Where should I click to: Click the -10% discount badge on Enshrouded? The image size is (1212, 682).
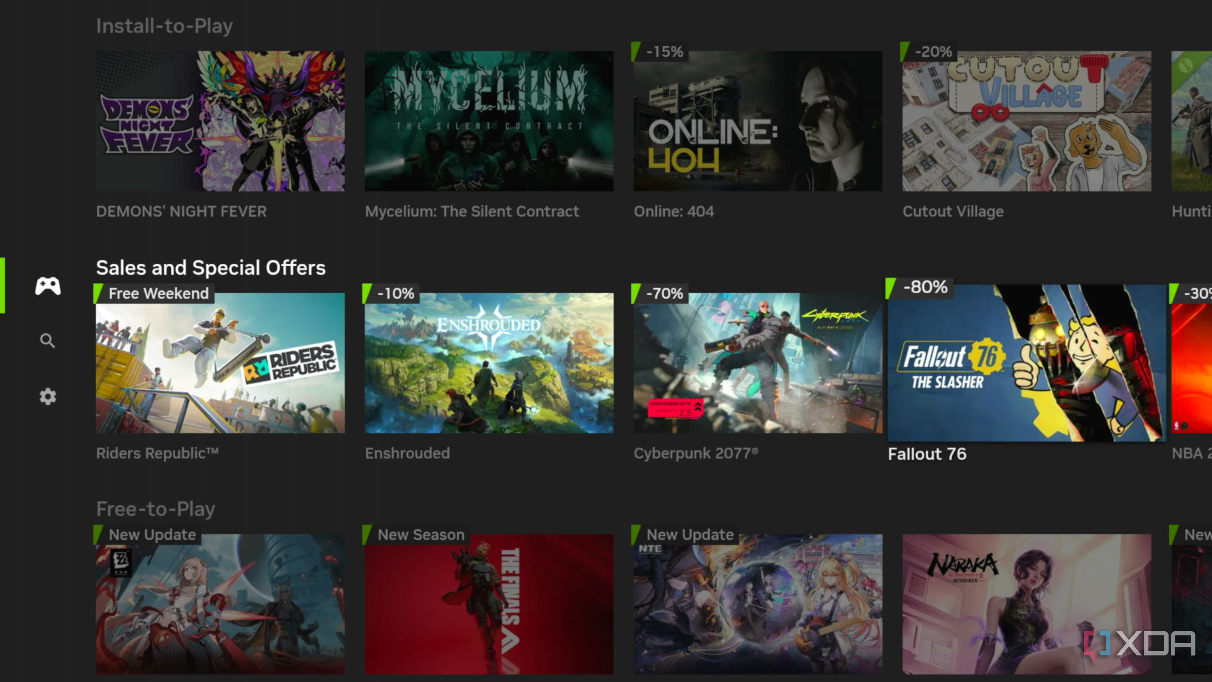click(x=391, y=293)
